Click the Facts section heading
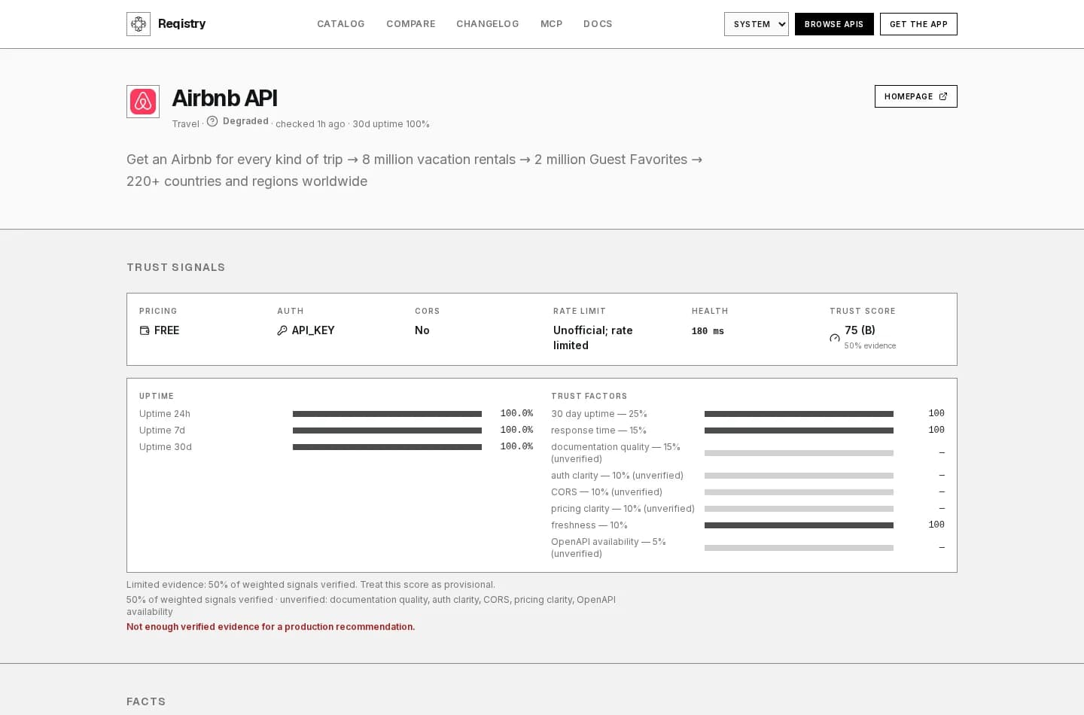Viewport: 1084px width, 715px height. coord(146,701)
